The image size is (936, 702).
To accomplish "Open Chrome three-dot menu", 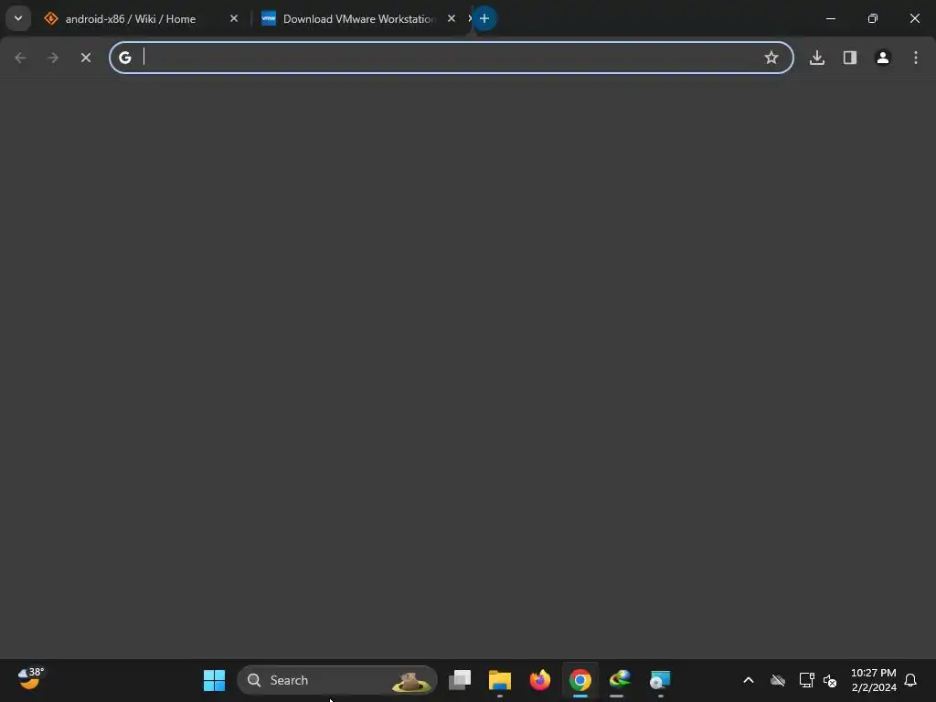I will click(916, 58).
